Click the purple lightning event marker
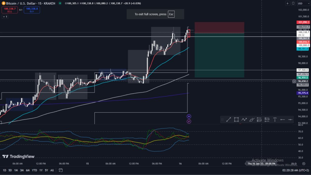 point(189,122)
